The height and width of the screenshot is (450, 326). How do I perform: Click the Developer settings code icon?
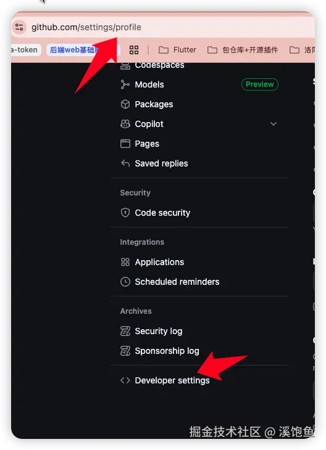click(x=125, y=380)
